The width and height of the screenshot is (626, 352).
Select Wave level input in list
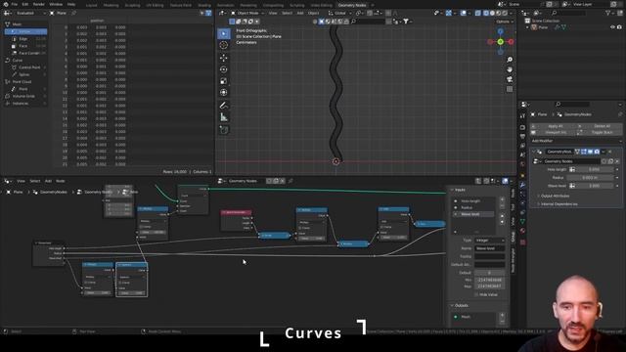(473, 214)
